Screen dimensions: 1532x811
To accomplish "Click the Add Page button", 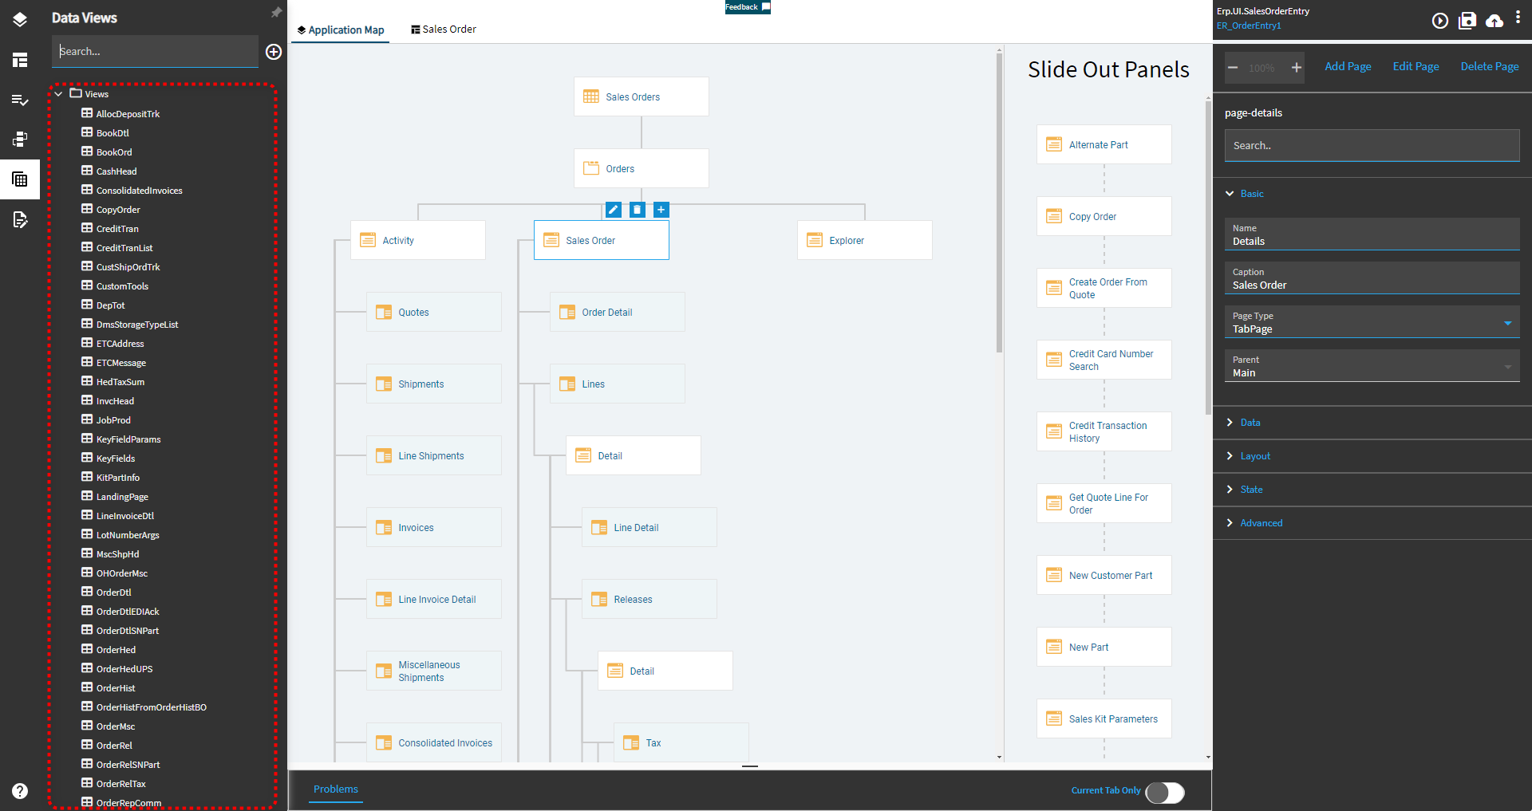I will [1348, 66].
